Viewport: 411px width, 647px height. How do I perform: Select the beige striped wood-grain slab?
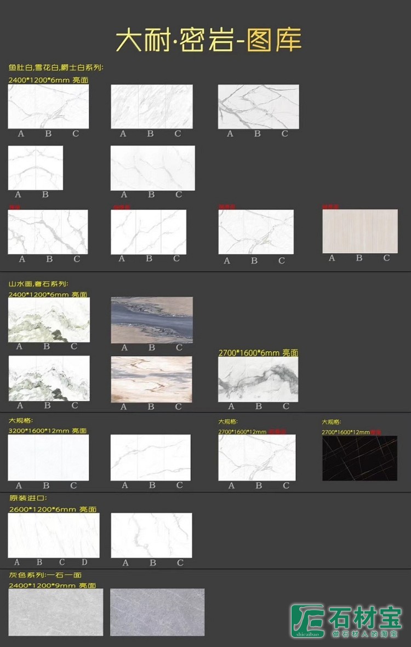coord(360,231)
